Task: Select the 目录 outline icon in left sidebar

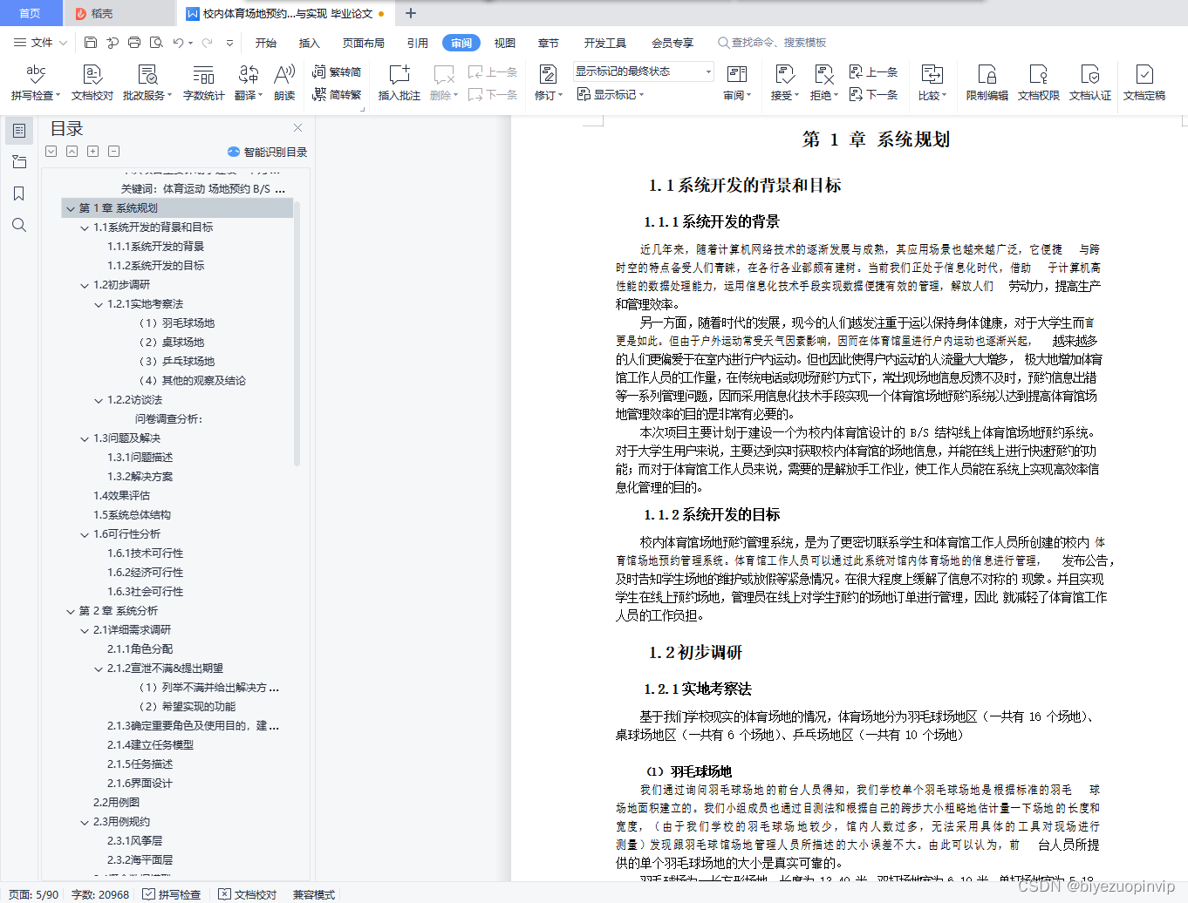Action: click(19, 131)
